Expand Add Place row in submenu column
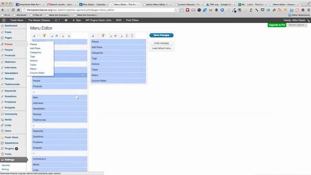The width and height of the screenshot is (311, 175). click(x=142, y=48)
